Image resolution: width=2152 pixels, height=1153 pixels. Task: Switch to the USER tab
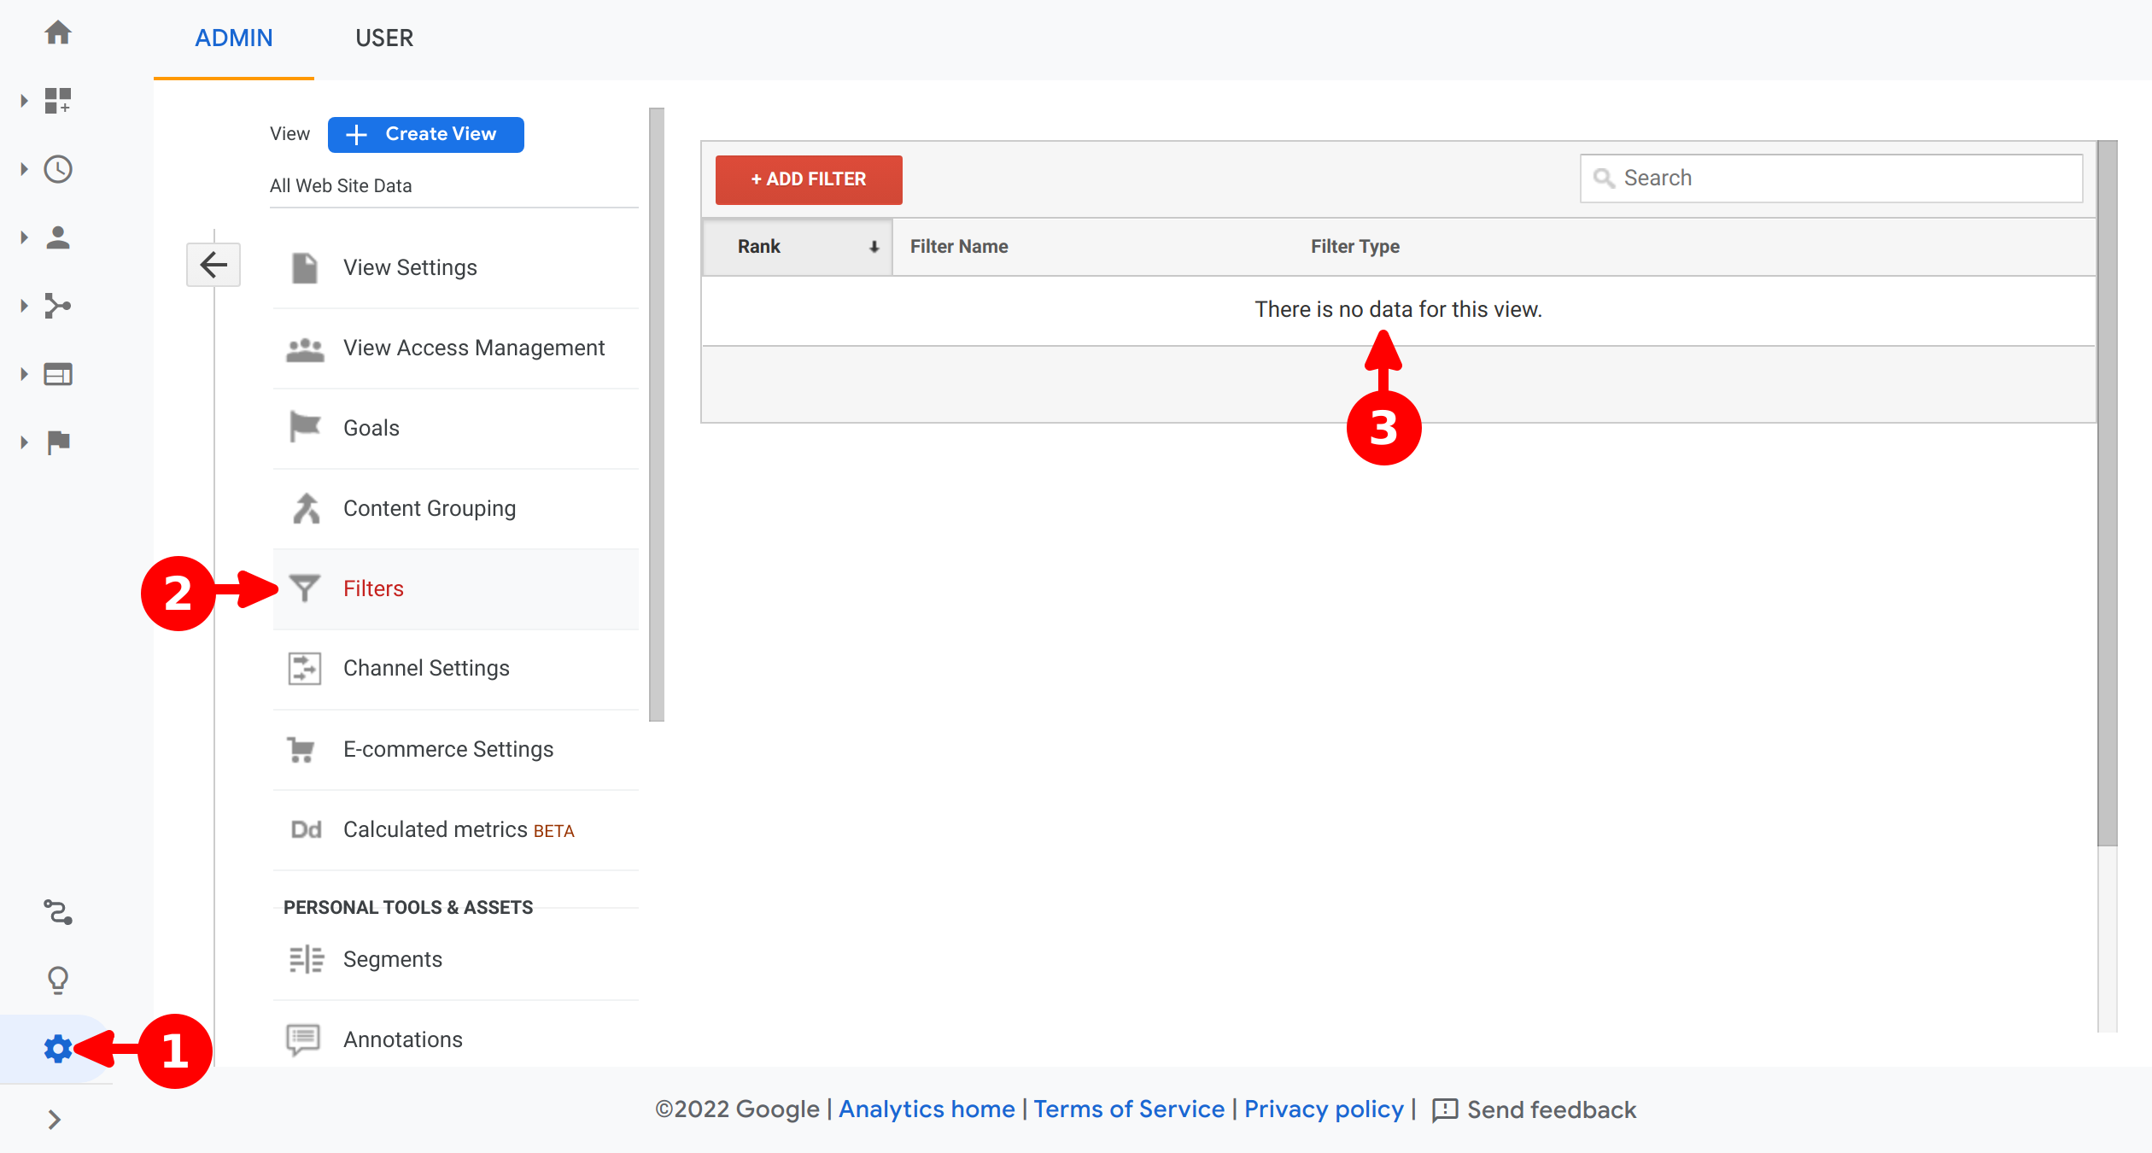click(x=384, y=38)
